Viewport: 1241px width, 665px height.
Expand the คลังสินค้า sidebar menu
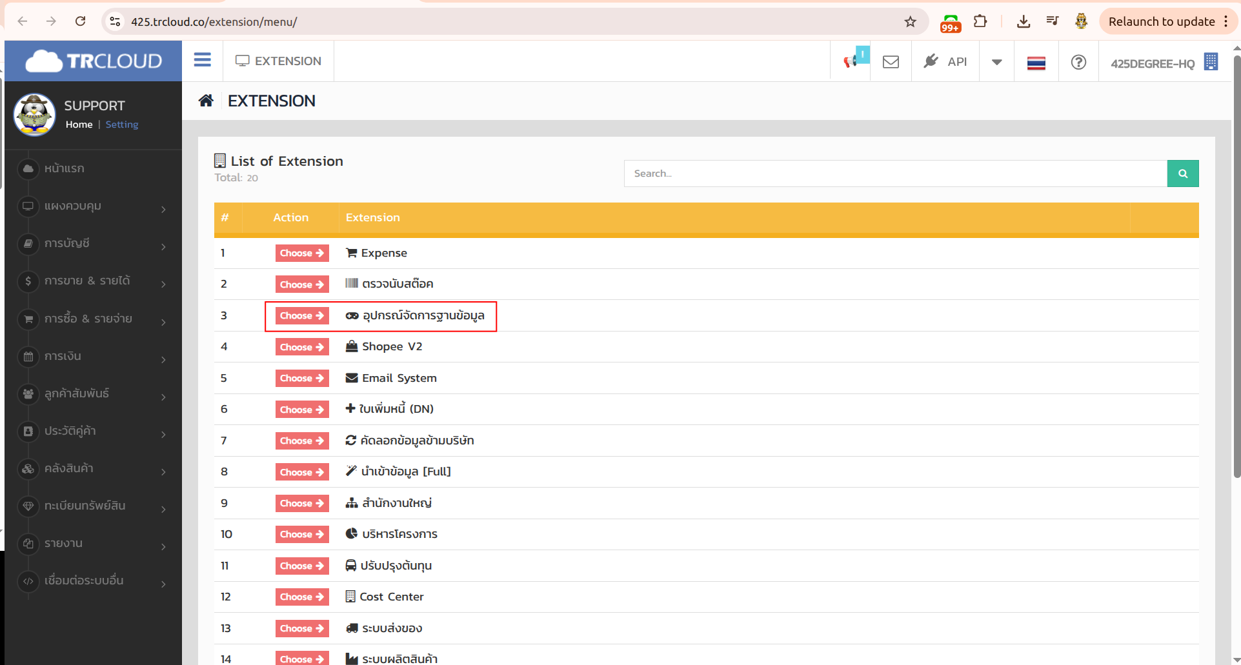pos(94,469)
